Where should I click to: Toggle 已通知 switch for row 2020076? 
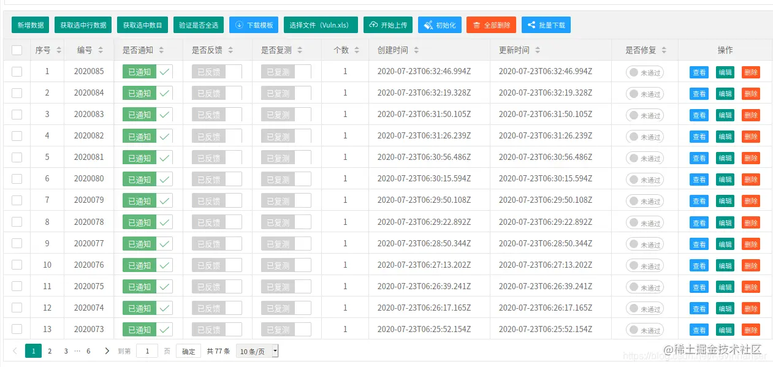148,265
